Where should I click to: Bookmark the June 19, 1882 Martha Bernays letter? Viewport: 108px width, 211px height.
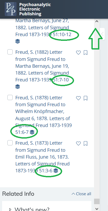(86, 53)
